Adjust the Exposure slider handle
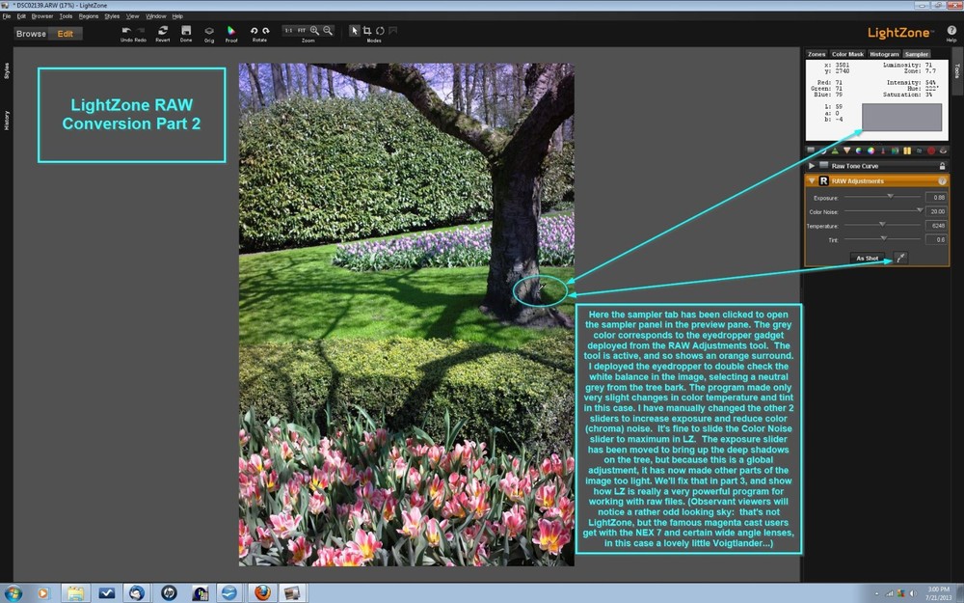The width and height of the screenshot is (964, 603). click(x=891, y=197)
